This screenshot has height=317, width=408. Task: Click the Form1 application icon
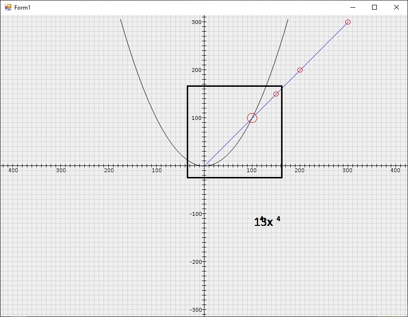click(x=8, y=7)
